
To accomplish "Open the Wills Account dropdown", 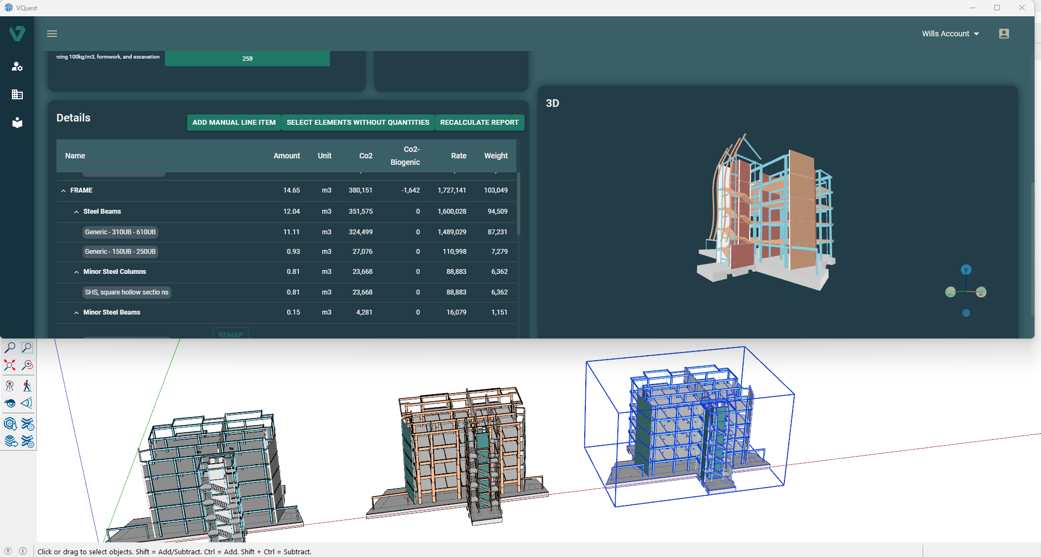I will [x=950, y=34].
